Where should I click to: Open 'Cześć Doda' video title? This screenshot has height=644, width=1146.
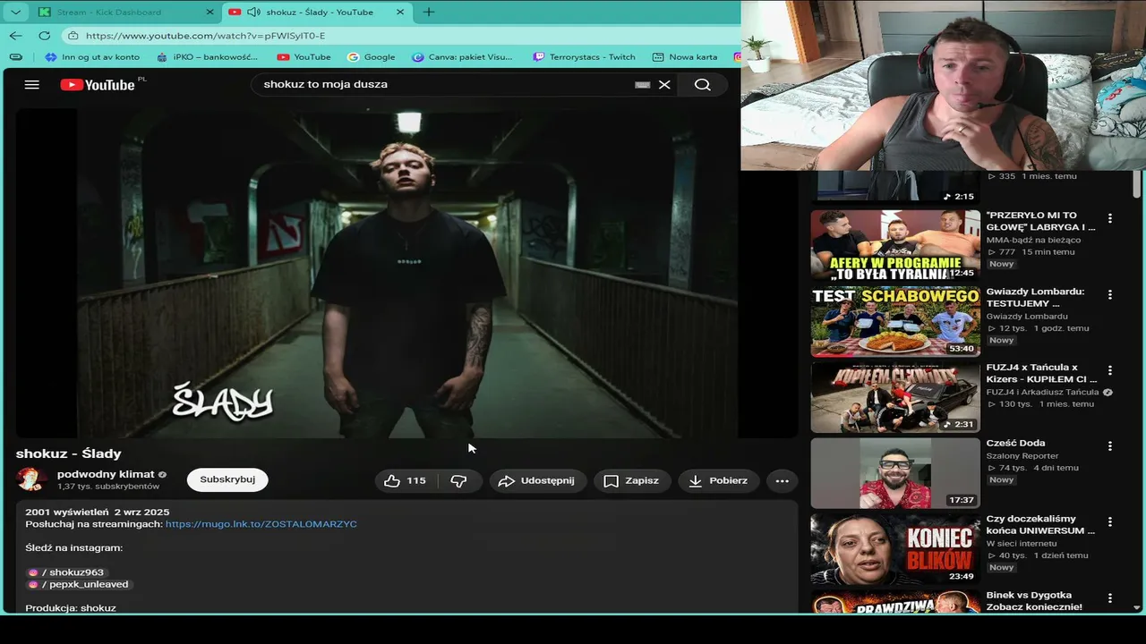coord(1015,444)
